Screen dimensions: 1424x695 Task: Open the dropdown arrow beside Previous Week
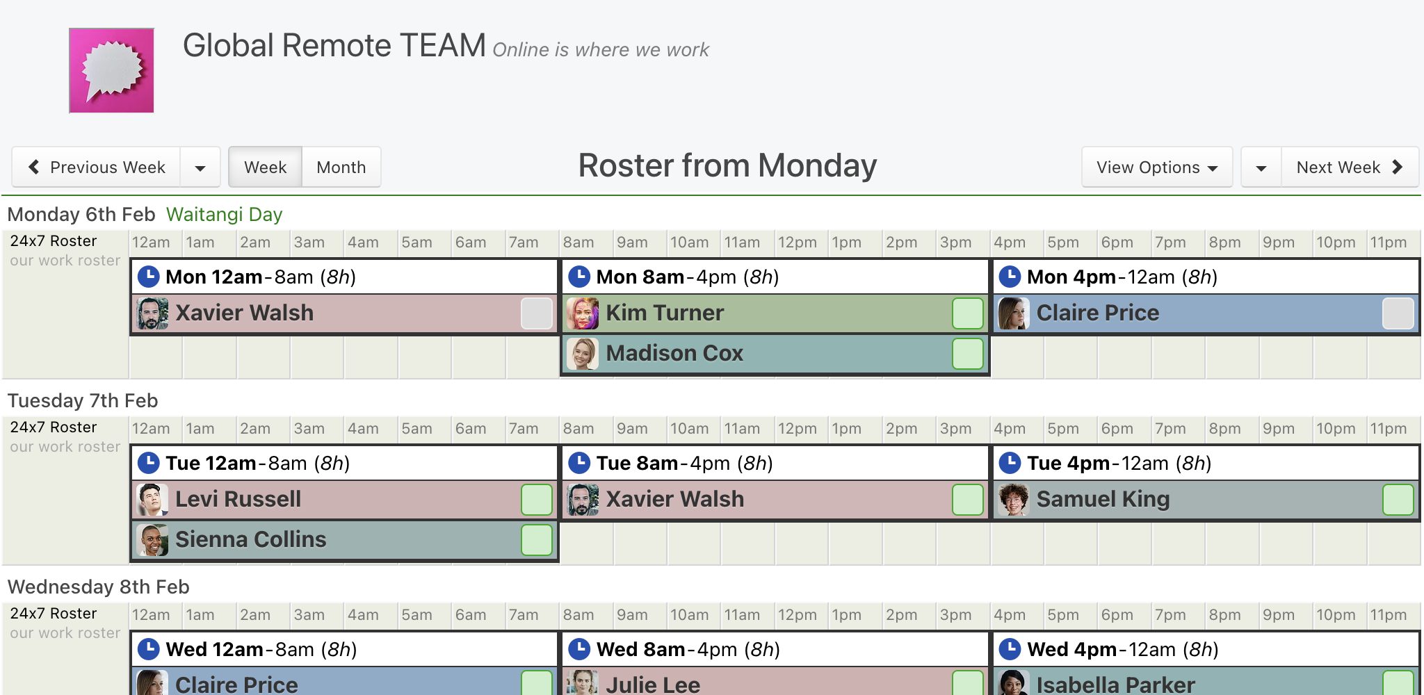click(x=200, y=167)
